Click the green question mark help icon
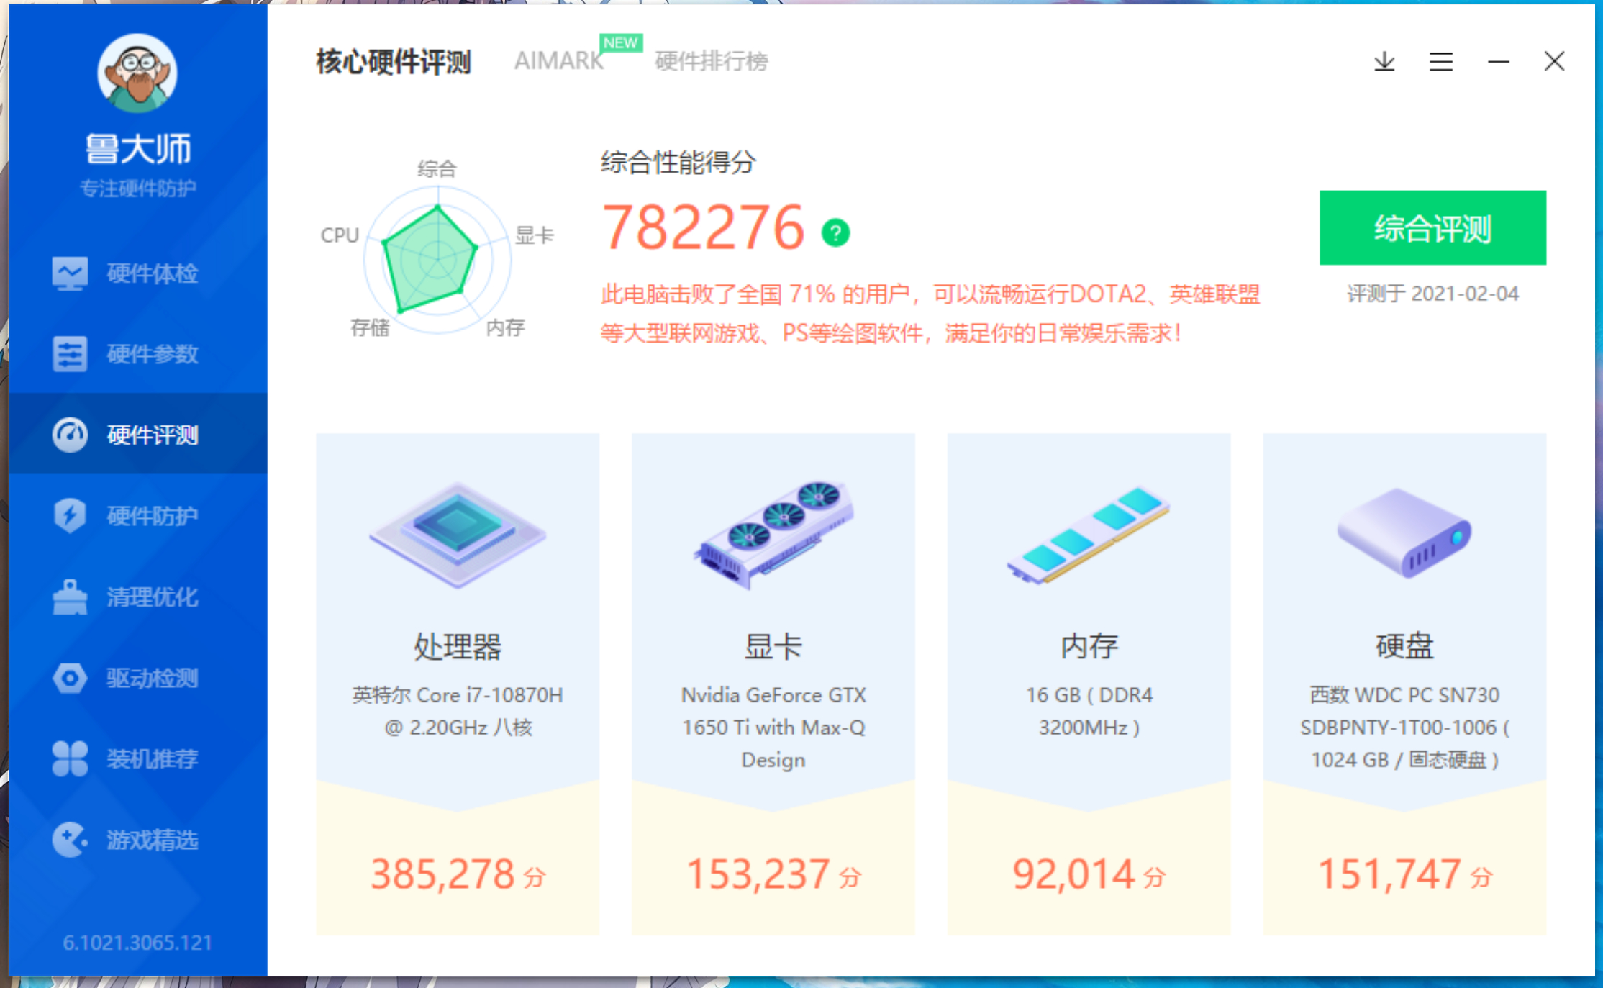 (x=835, y=232)
